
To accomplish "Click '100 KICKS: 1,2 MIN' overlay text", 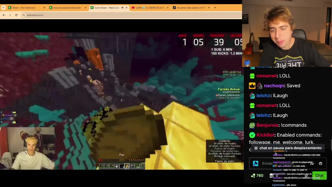I will [x=226, y=54].
